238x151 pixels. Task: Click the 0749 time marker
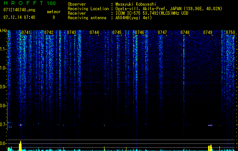pos(208,32)
